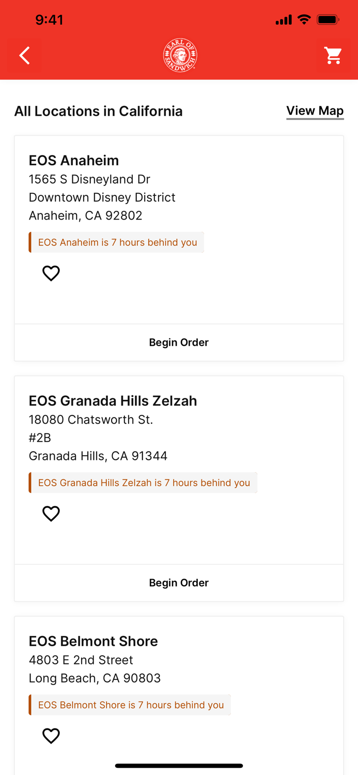
Task: Favorite the EOS Granada Hills Zelzah location
Action: click(x=51, y=514)
